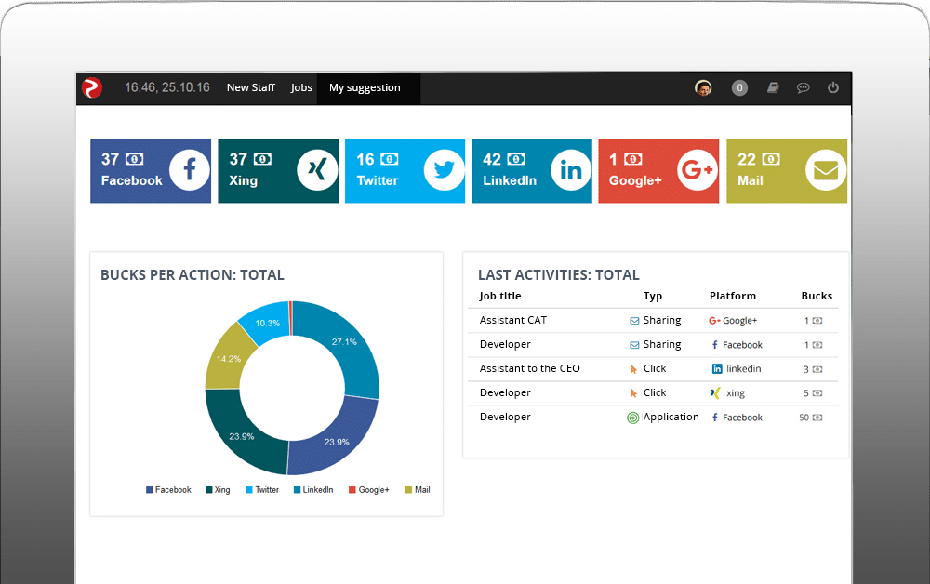Click the Mail envelope logo on tile

click(826, 170)
